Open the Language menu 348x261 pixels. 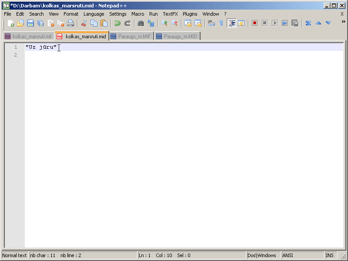[94, 14]
